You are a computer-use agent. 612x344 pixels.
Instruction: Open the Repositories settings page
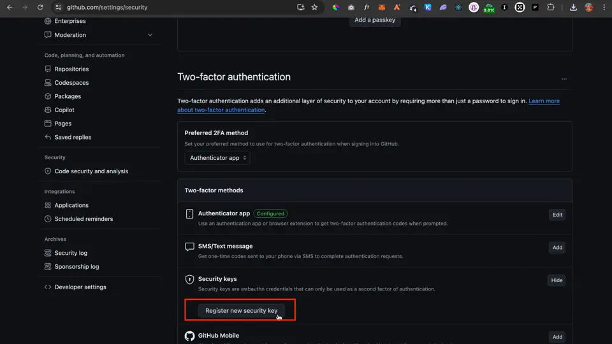click(71, 69)
